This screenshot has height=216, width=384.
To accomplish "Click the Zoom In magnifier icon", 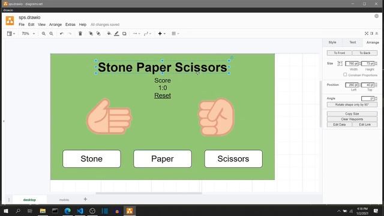I will [44, 34].
